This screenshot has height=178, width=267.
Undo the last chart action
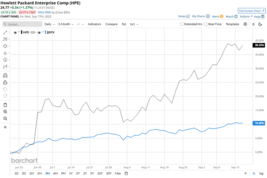(x=5, y=89)
